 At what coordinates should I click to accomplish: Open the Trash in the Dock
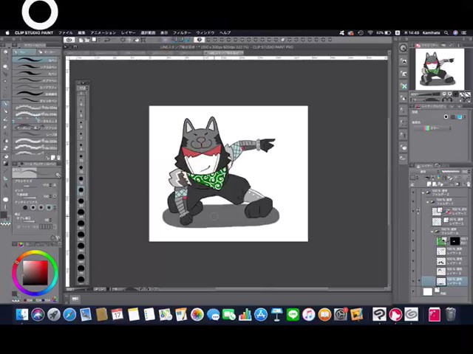pos(450,315)
